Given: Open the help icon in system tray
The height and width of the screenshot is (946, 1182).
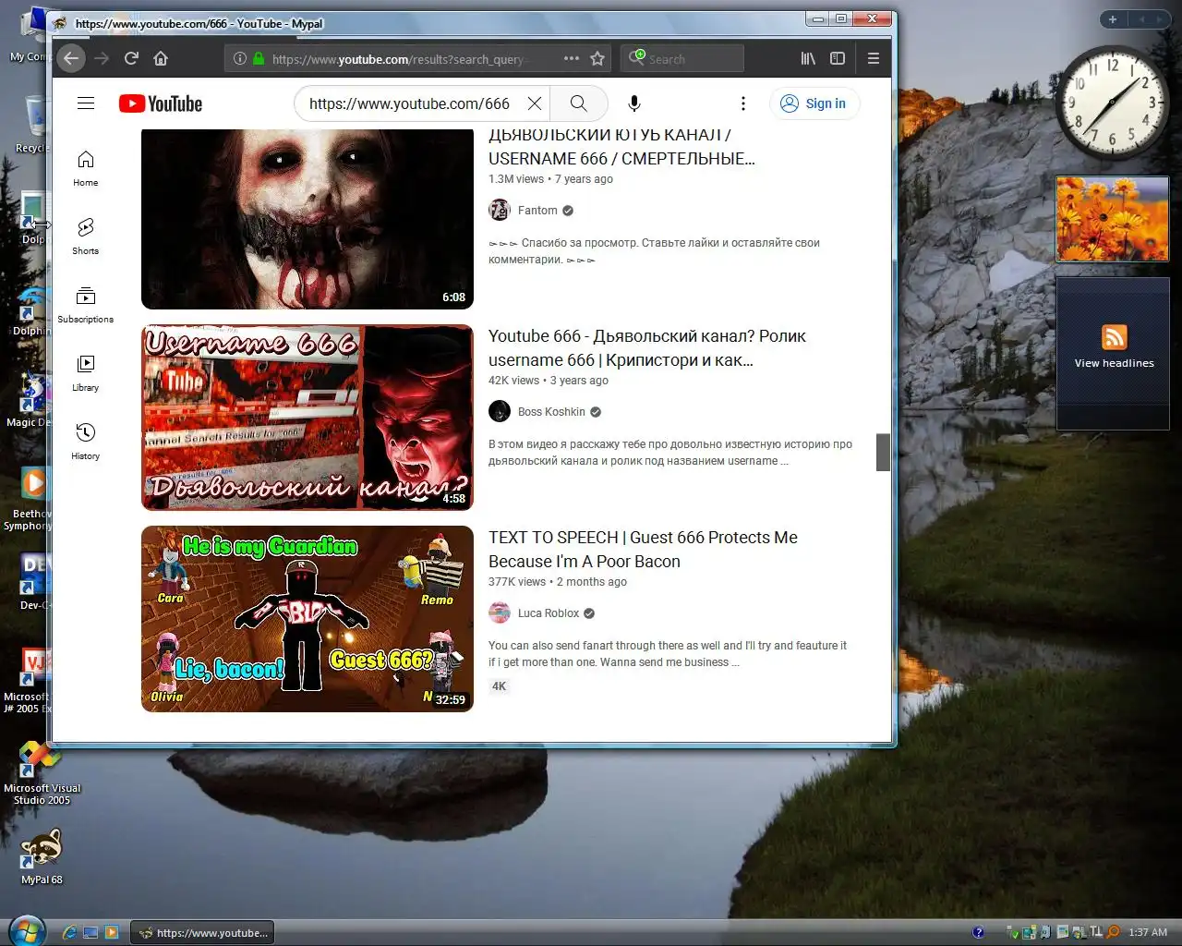Looking at the screenshot, I should tap(978, 932).
